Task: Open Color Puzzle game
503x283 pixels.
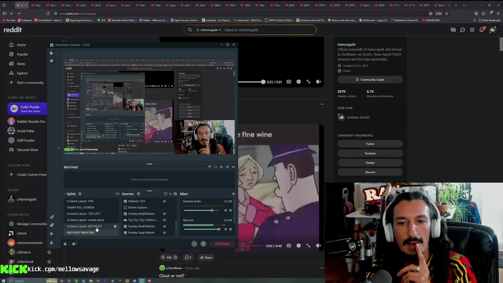Action: [27, 109]
